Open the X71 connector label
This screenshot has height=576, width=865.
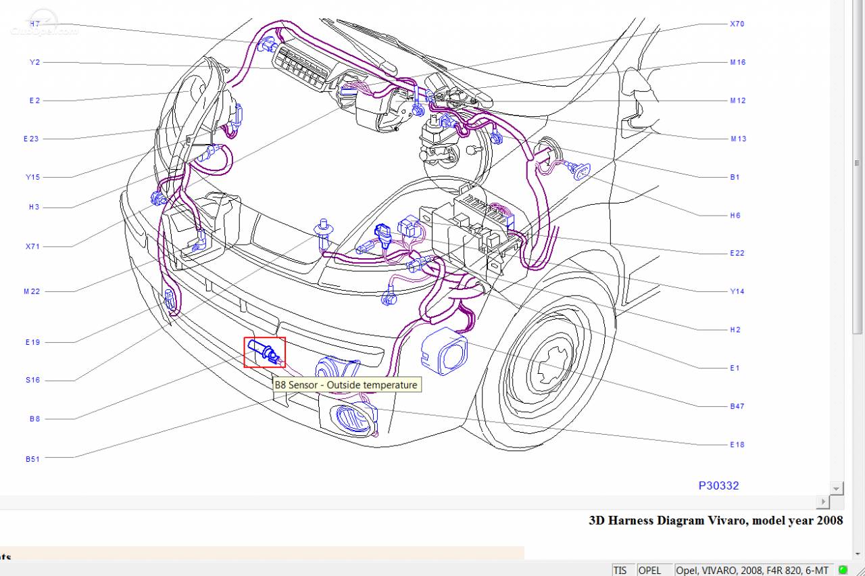(32, 246)
